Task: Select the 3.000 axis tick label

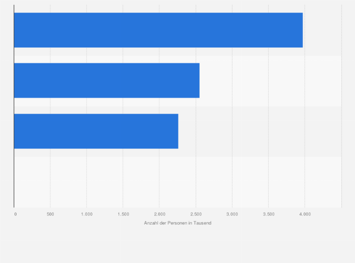Action: click(232, 214)
